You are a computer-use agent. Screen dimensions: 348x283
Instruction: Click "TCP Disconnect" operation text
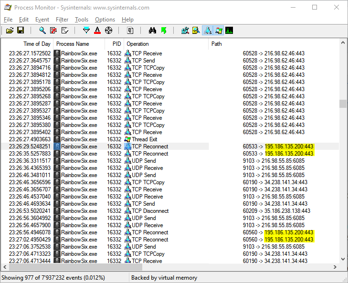(150, 211)
